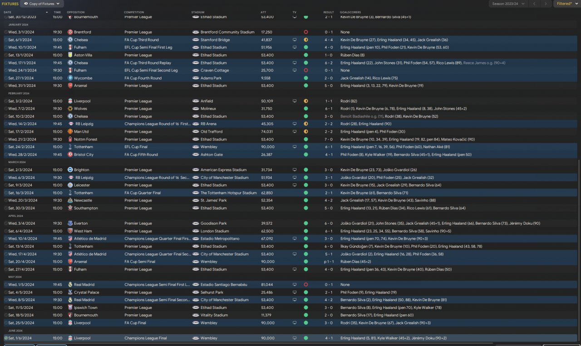
Task: Open the EFL Cup Final competition link
Action: tap(136, 147)
